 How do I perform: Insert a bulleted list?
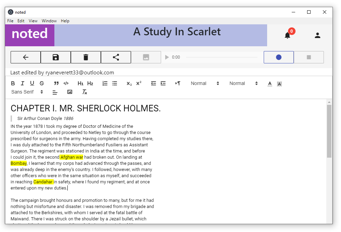tap(114, 83)
